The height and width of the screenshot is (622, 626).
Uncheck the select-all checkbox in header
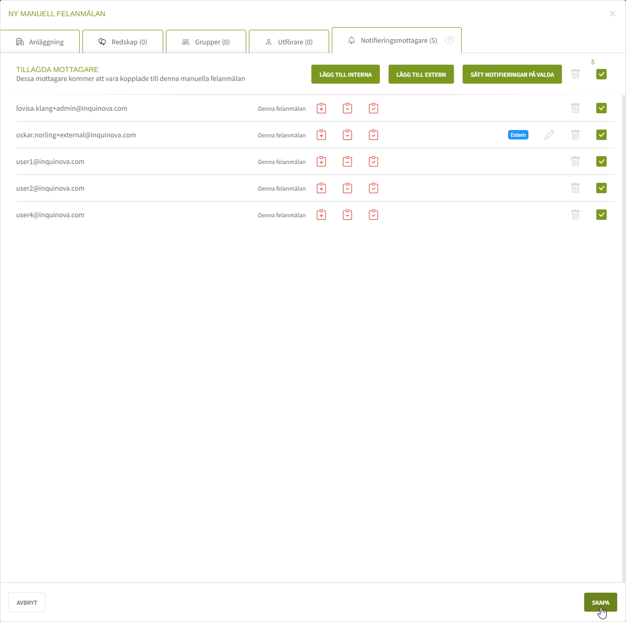coord(601,75)
